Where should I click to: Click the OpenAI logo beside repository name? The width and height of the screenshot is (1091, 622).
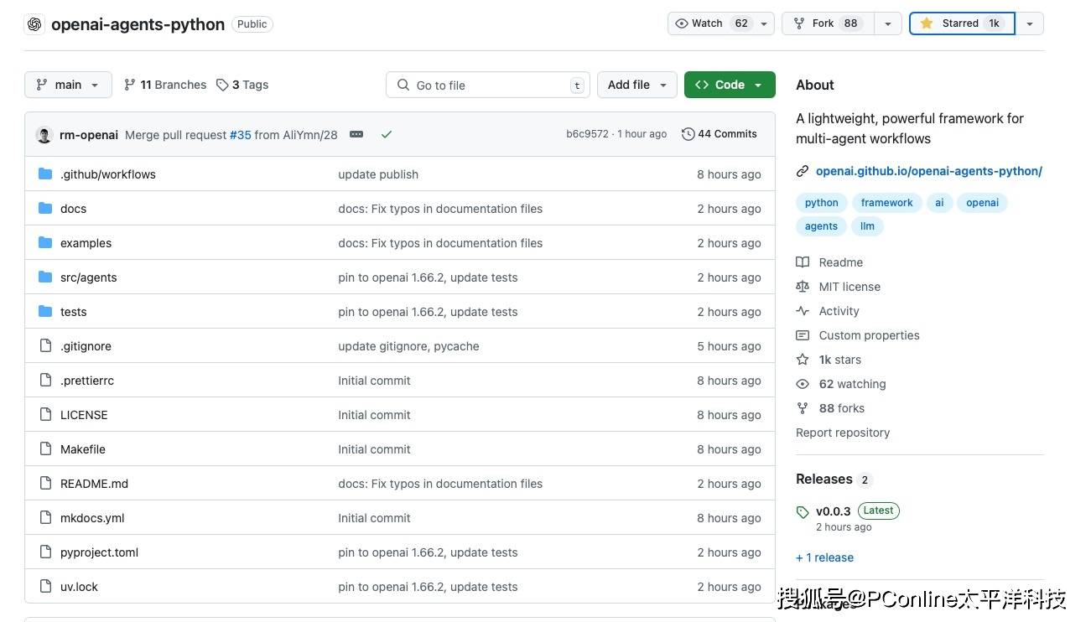(x=34, y=24)
